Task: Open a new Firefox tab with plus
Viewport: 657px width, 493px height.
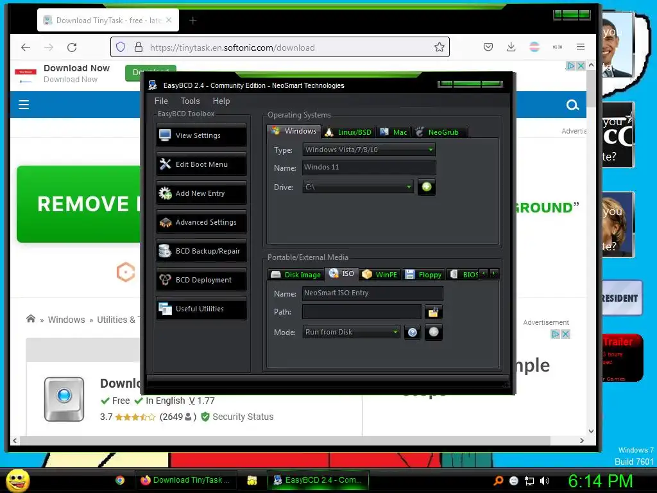Action: click(192, 20)
